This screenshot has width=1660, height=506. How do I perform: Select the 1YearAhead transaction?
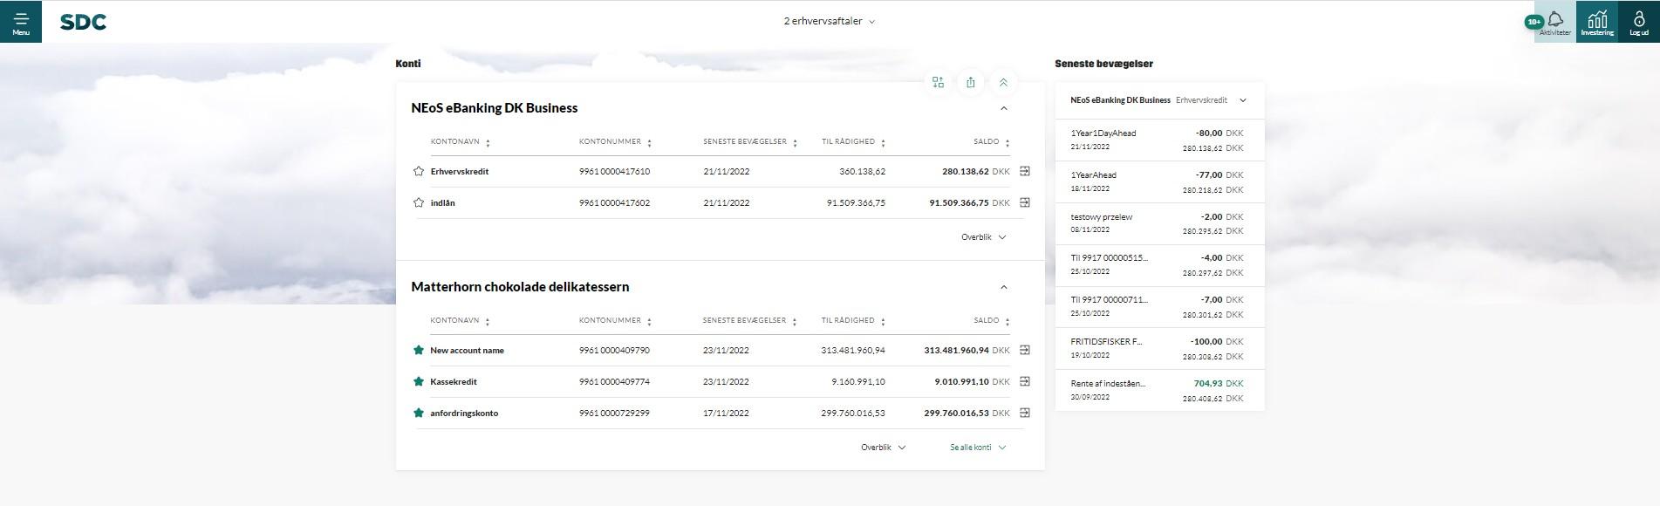1159,181
